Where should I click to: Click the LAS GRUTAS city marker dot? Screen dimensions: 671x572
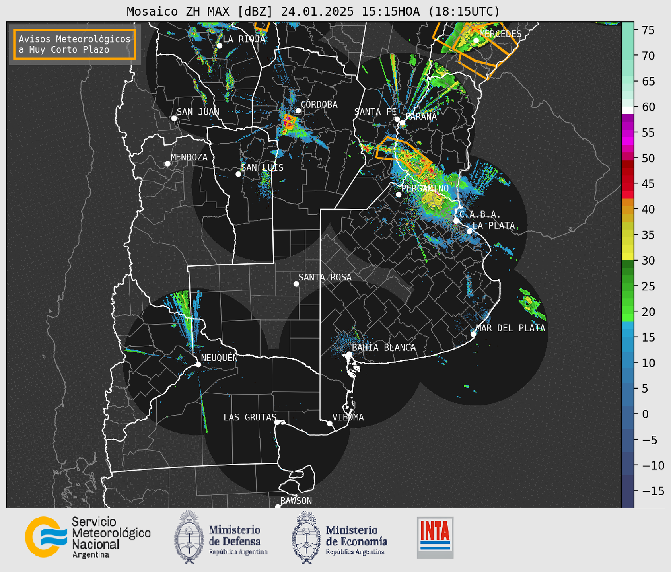(278, 422)
